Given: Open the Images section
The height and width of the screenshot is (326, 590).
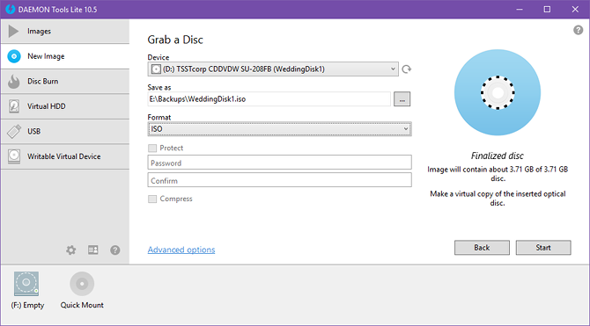Looking at the screenshot, I should (x=64, y=31).
